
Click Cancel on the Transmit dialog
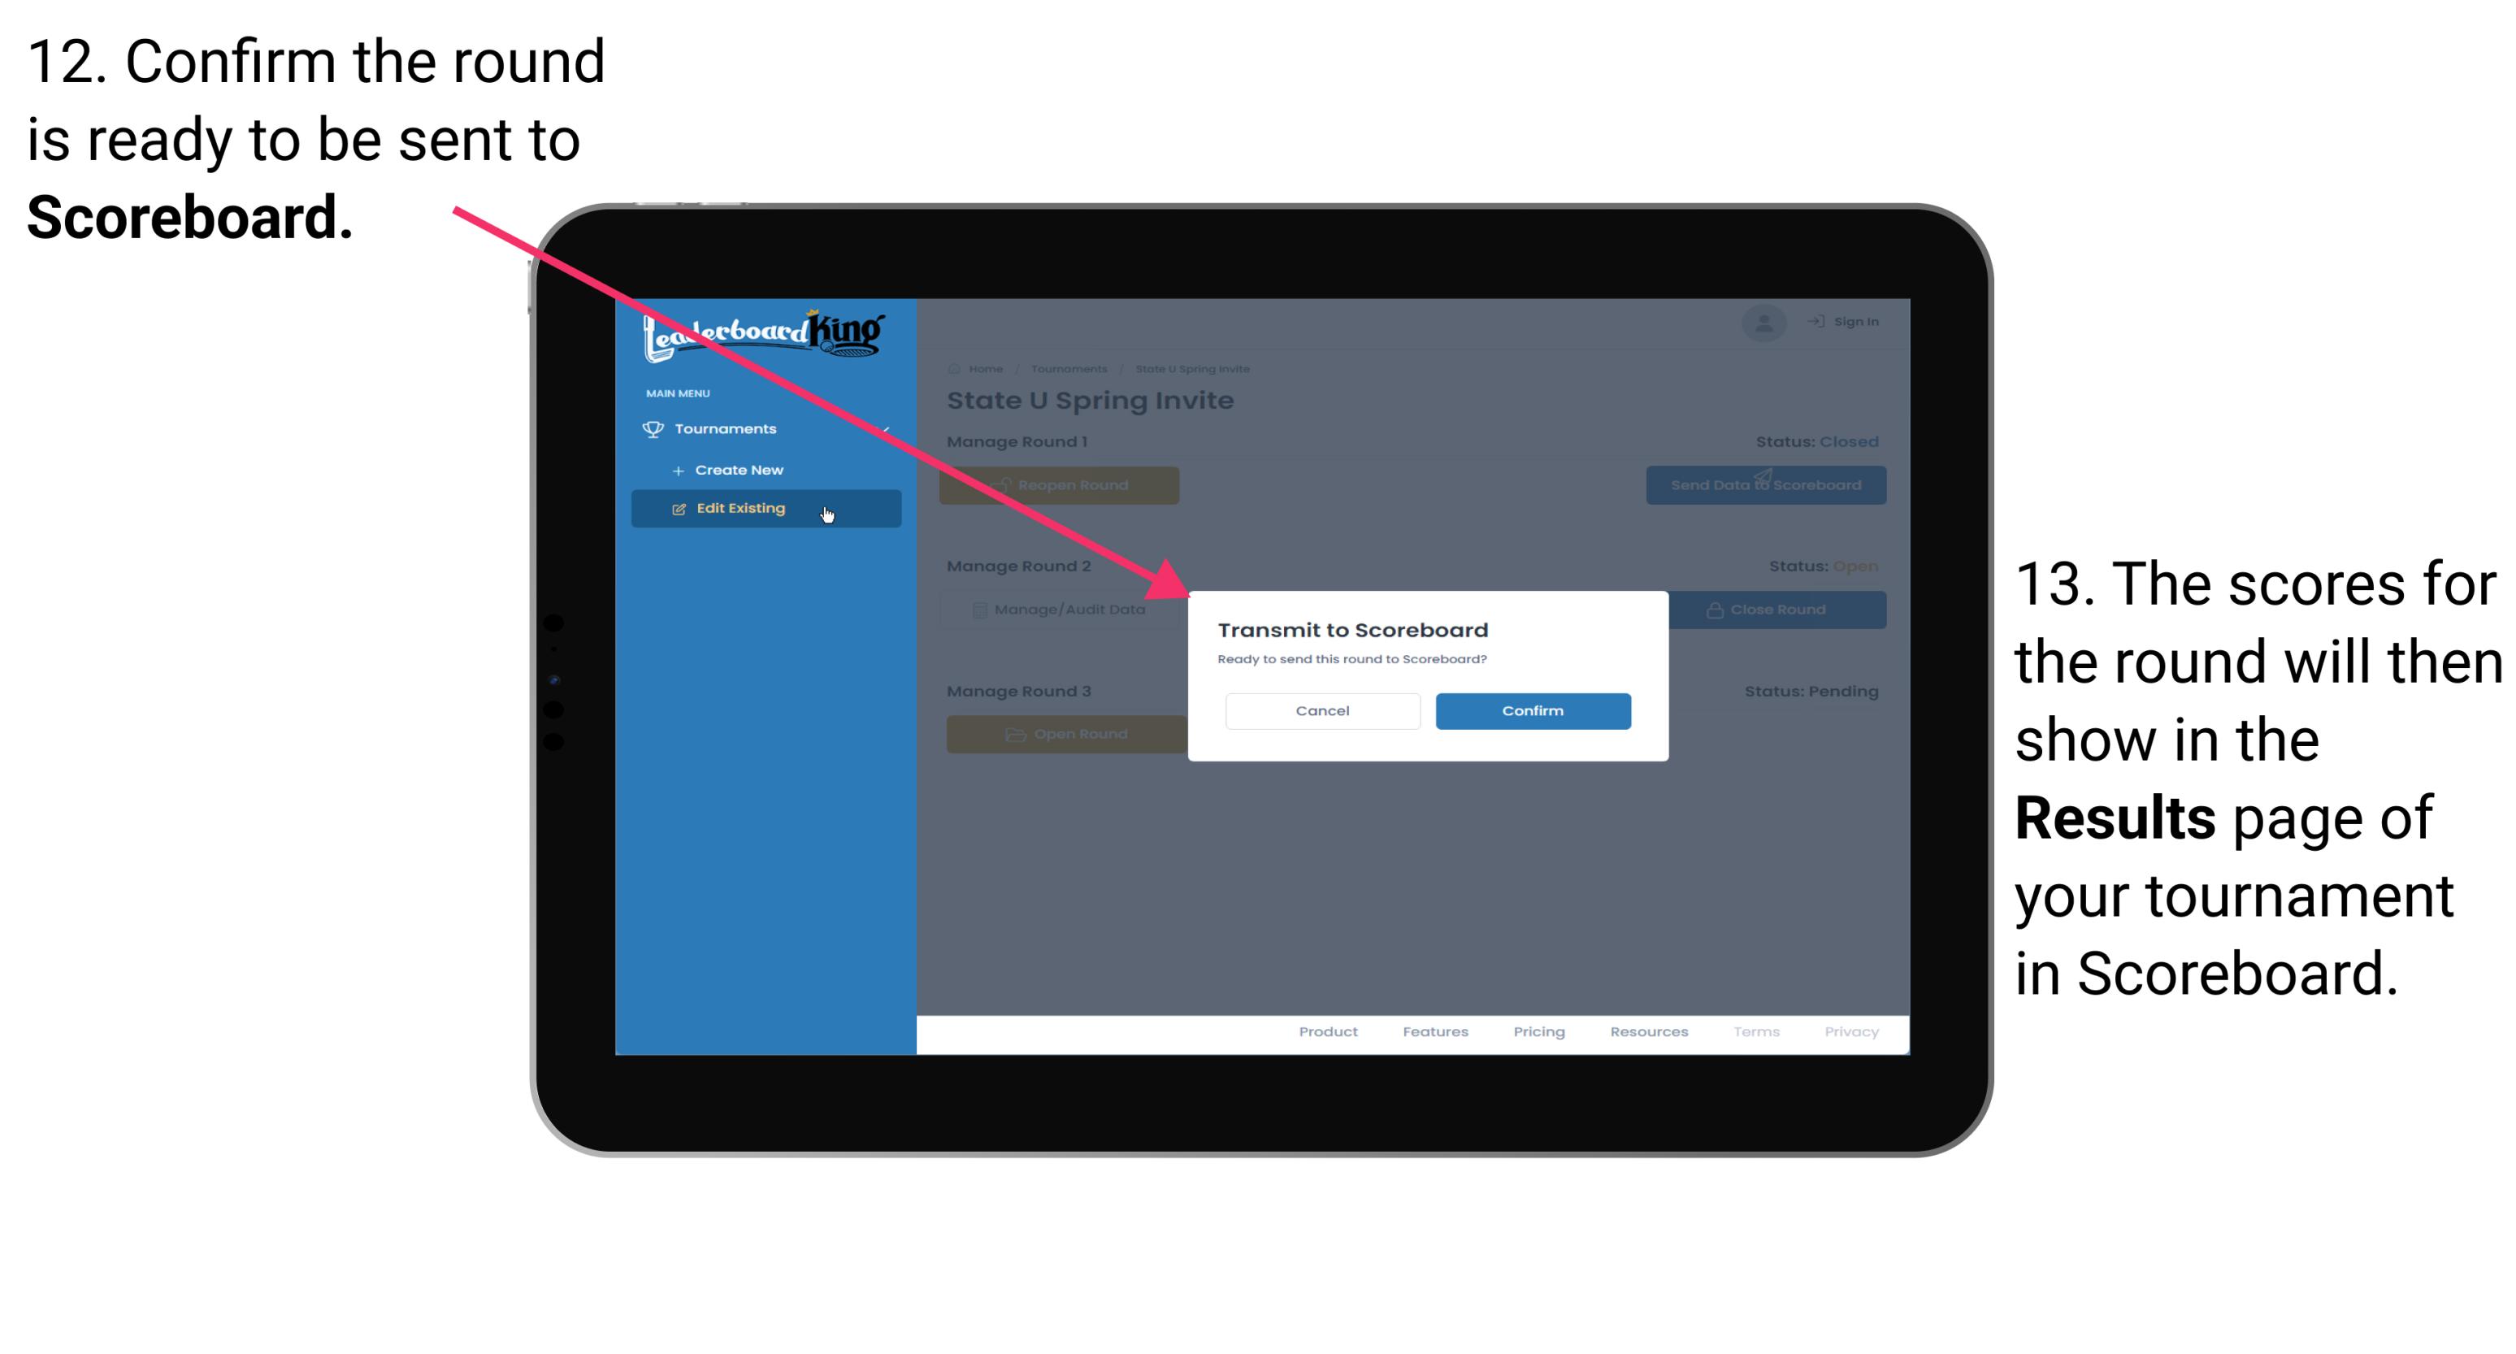(x=1322, y=710)
